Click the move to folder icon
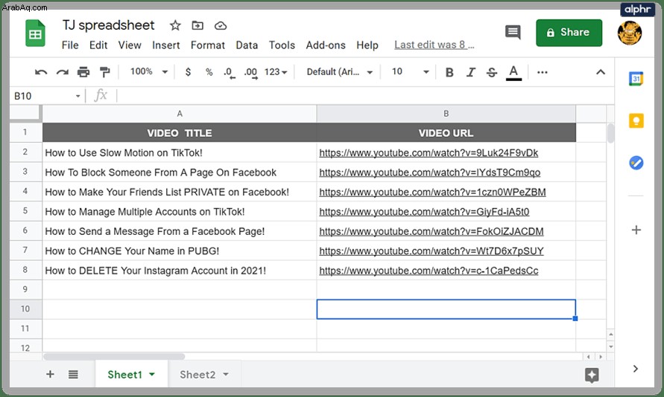Image resolution: width=664 pixels, height=397 pixels. tap(197, 26)
